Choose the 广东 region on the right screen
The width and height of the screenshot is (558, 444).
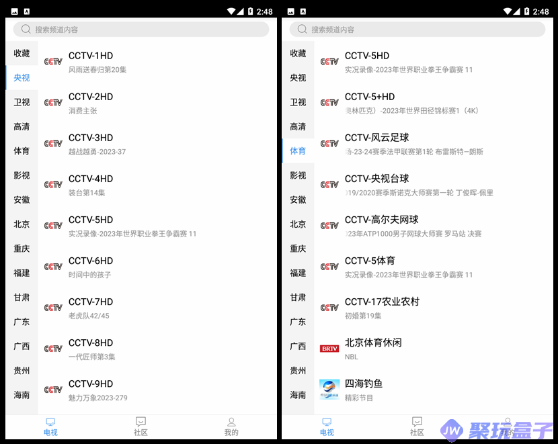[298, 322]
